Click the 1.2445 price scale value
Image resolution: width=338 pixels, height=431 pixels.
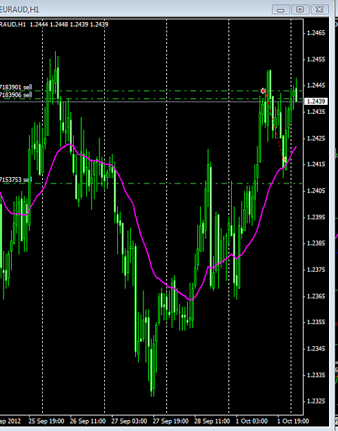[316, 86]
